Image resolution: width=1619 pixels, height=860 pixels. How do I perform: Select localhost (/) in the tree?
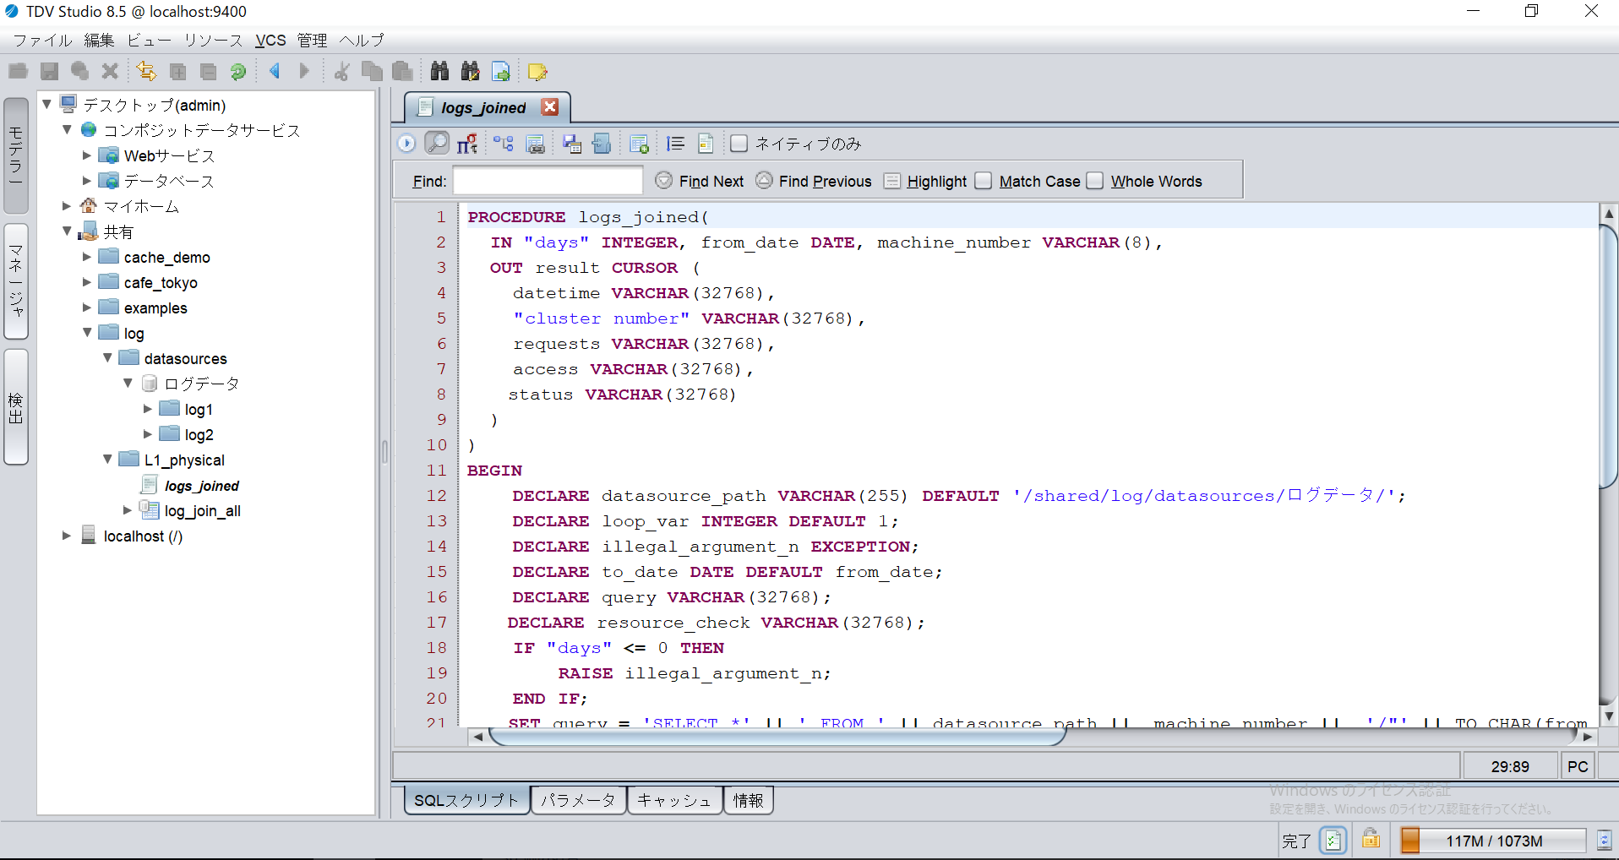click(142, 536)
